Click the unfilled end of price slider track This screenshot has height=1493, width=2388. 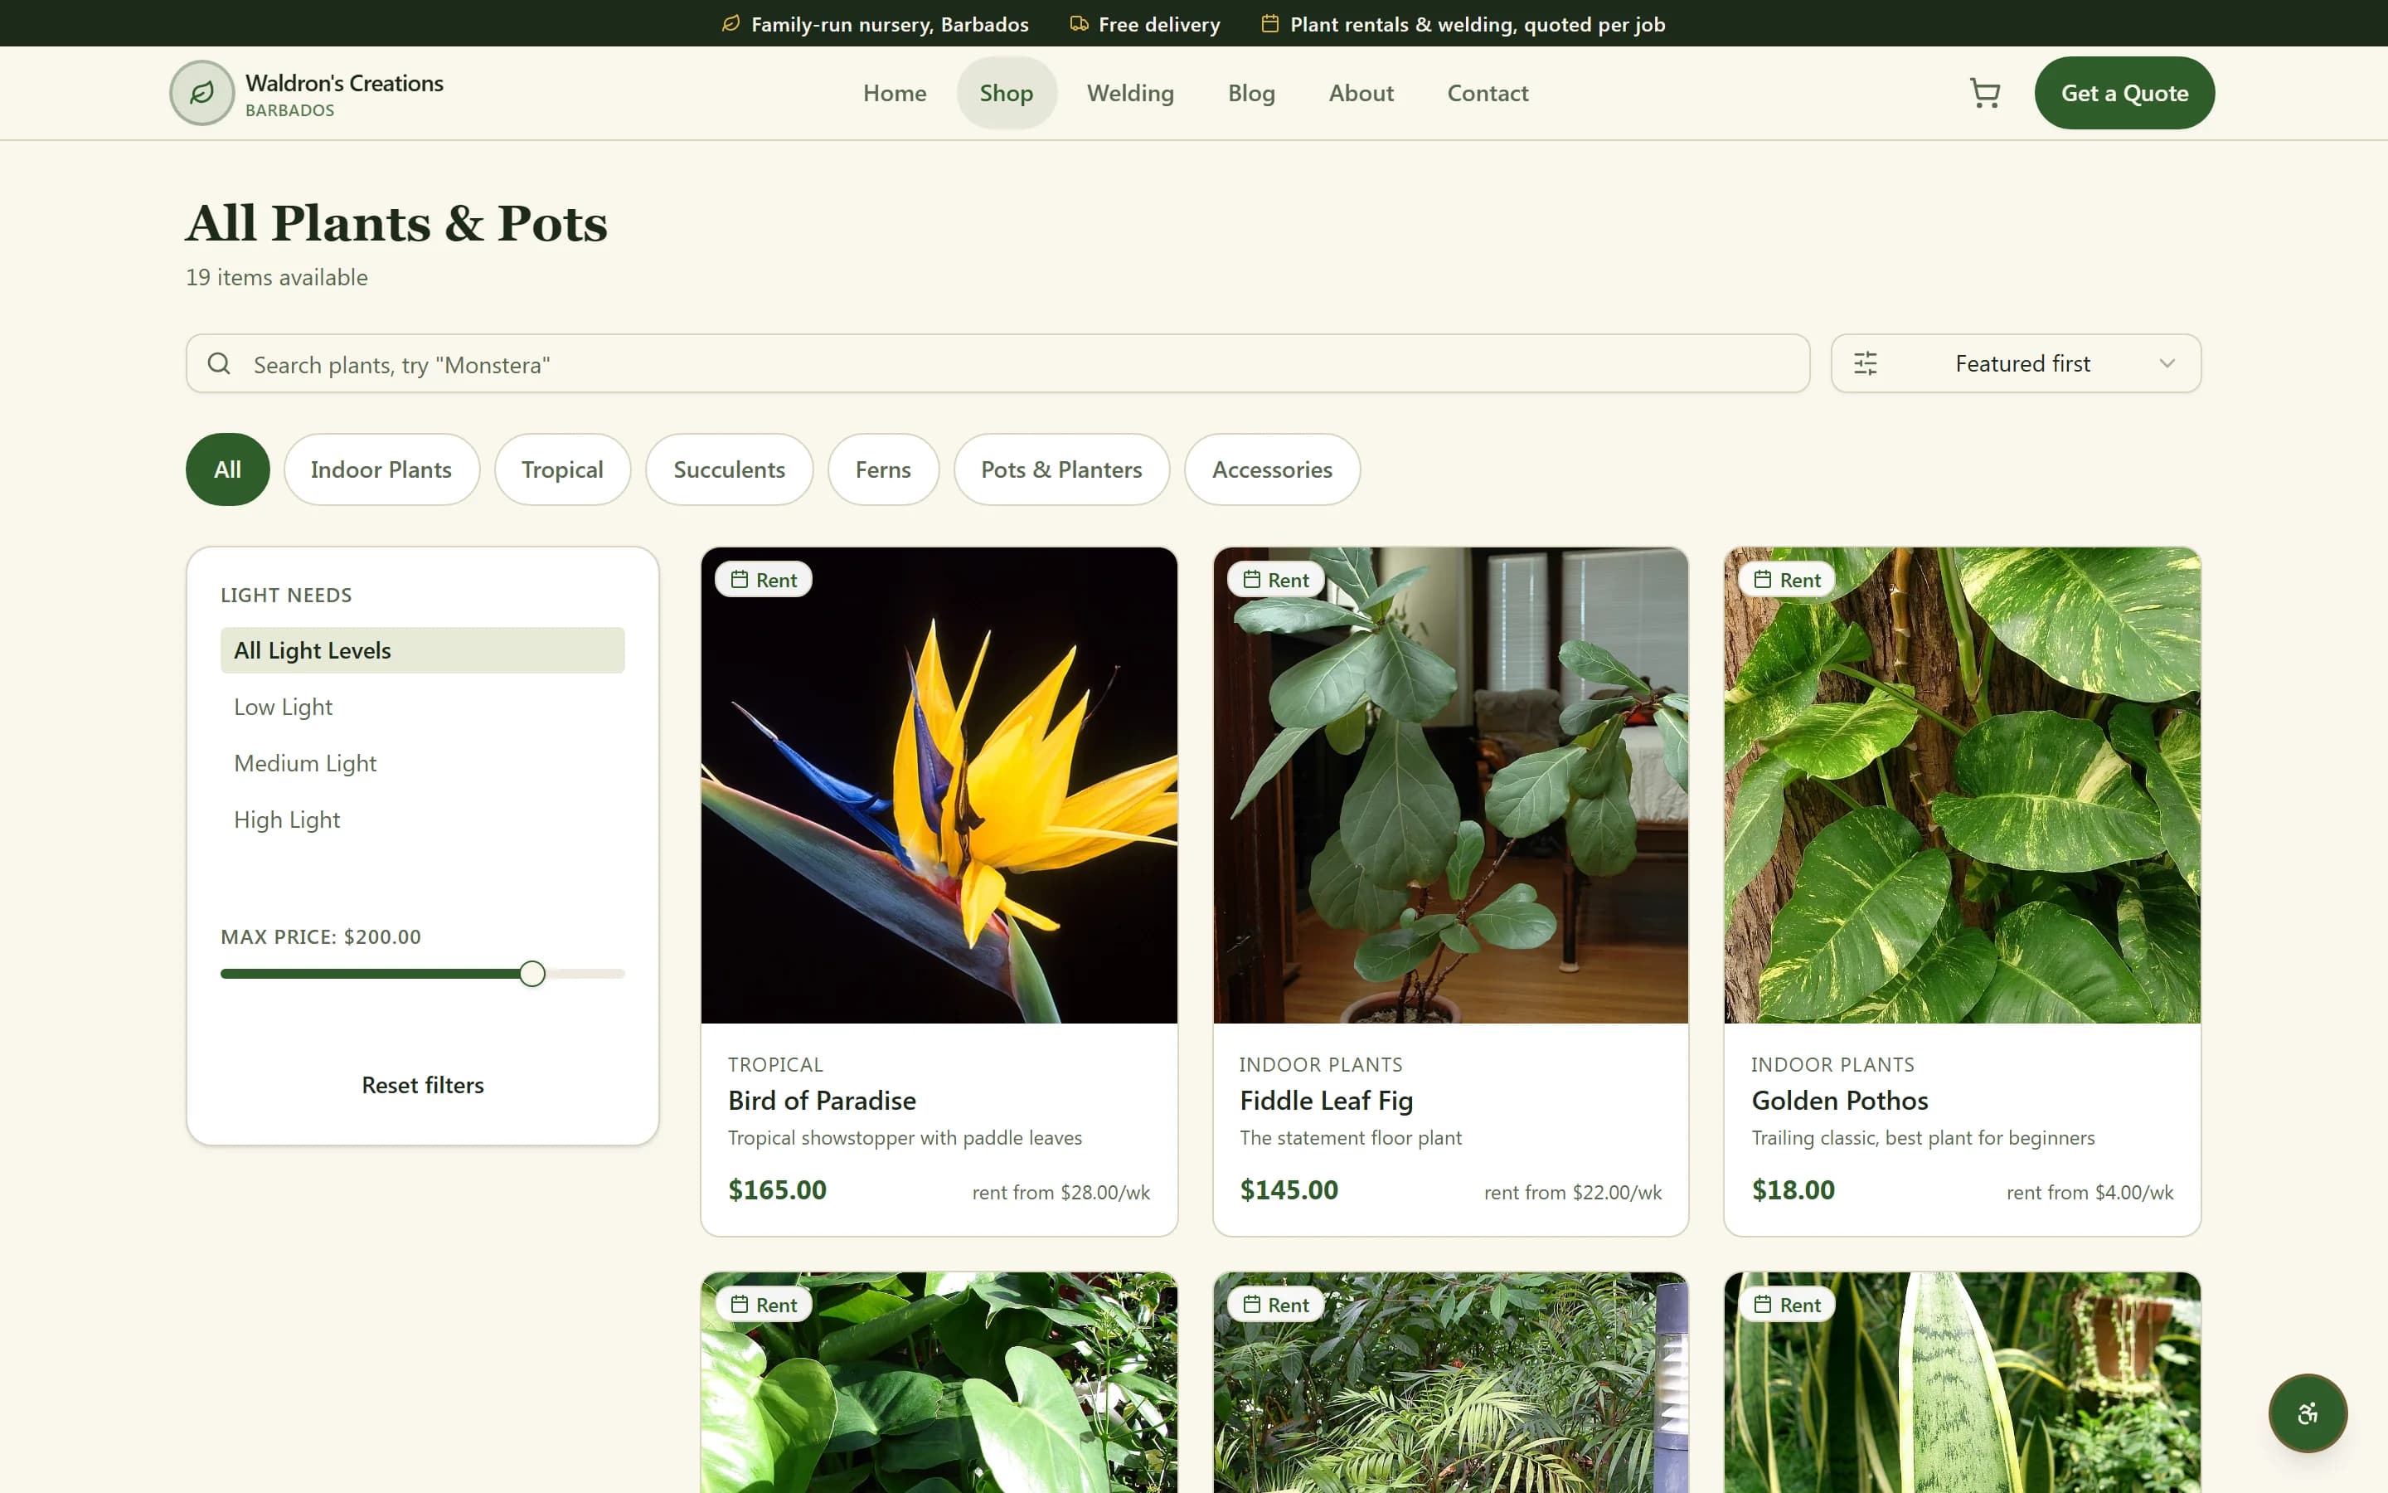click(586, 974)
